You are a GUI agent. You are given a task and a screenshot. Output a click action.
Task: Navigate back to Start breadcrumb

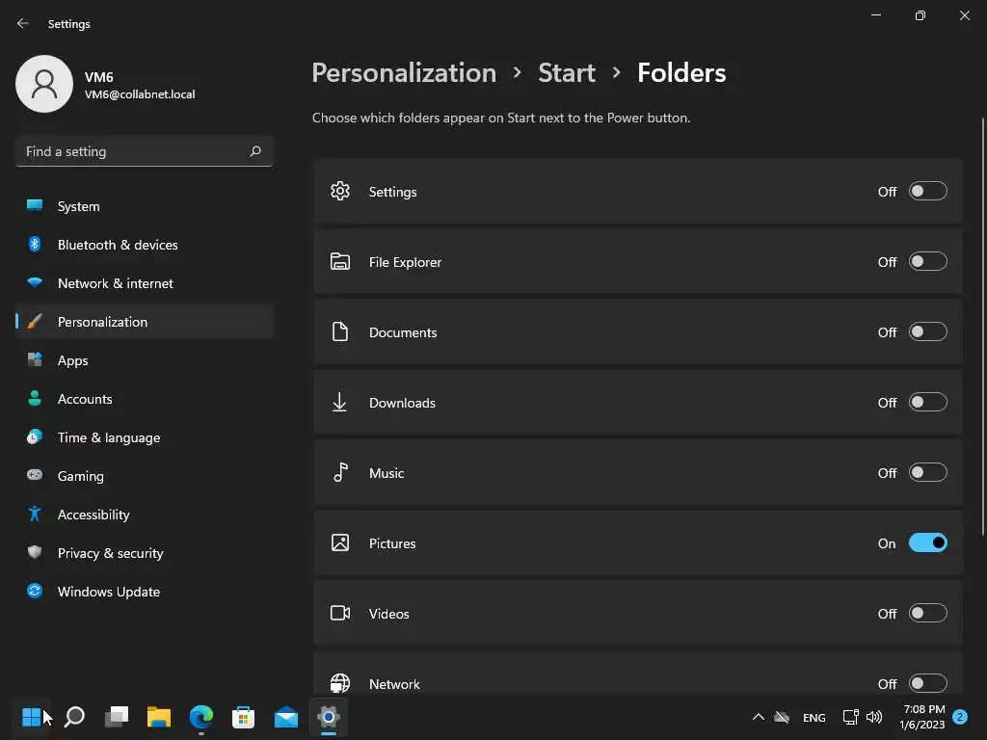[567, 73]
